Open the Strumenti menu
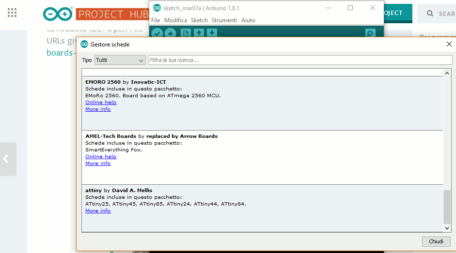 224,20
